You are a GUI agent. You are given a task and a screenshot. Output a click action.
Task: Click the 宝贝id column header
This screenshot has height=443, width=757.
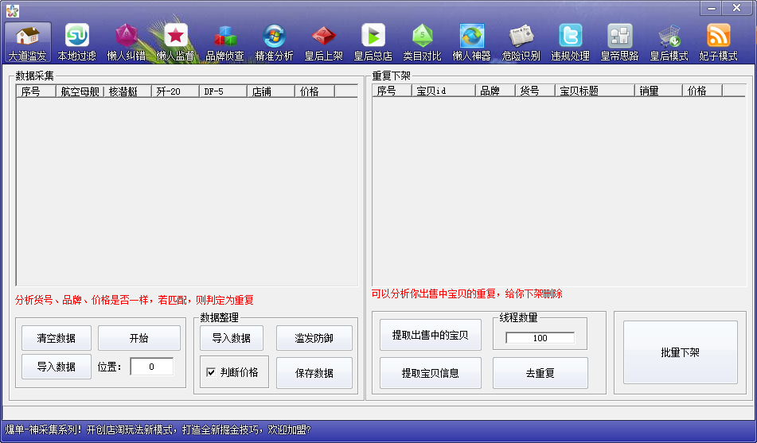click(443, 90)
